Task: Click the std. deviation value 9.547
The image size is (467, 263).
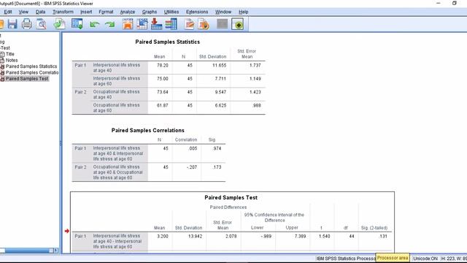Action: [x=220, y=92]
